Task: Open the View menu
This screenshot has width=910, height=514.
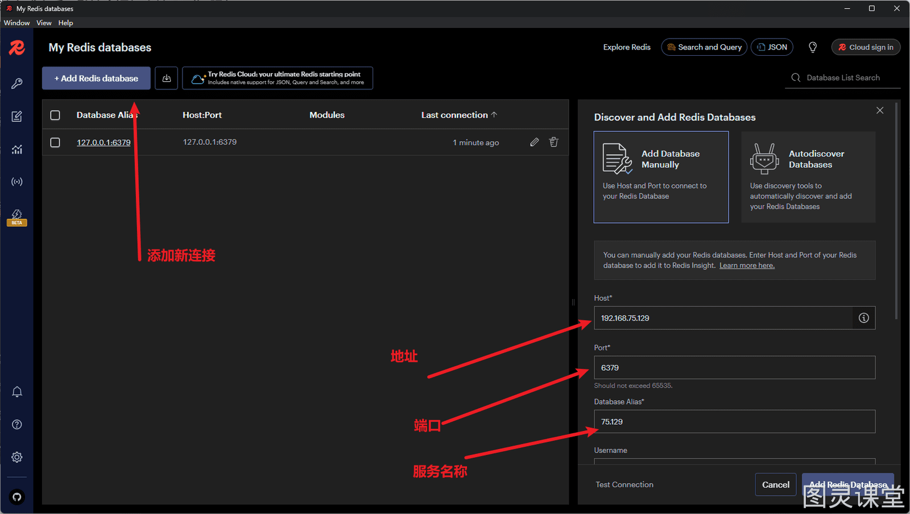Action: click(x=44, y=23)
